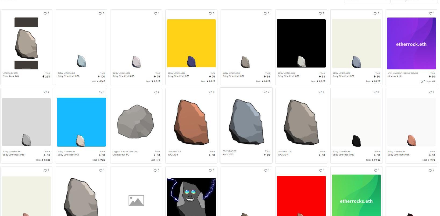Favorite the CryptoRock #0 listing
This screenshot has width=440, height=216.
[155, 92]
